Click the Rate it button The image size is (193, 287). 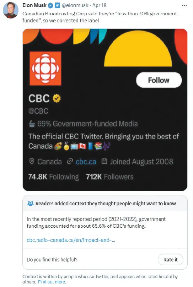(x=171, y=260)
